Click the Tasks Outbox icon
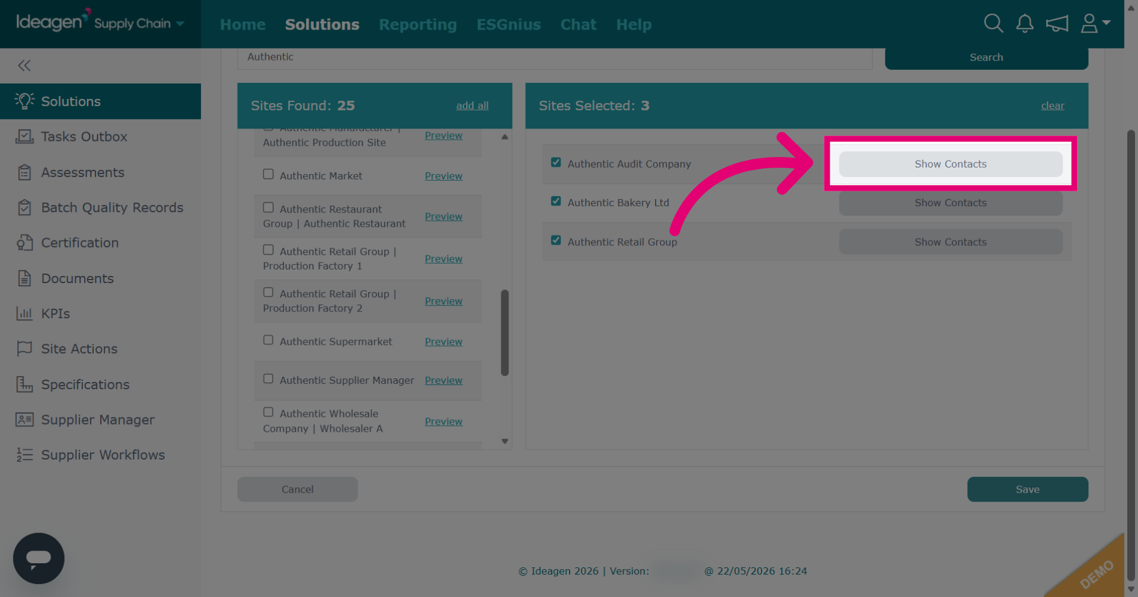Screen dimensions: 1138x597 (24, 137)
